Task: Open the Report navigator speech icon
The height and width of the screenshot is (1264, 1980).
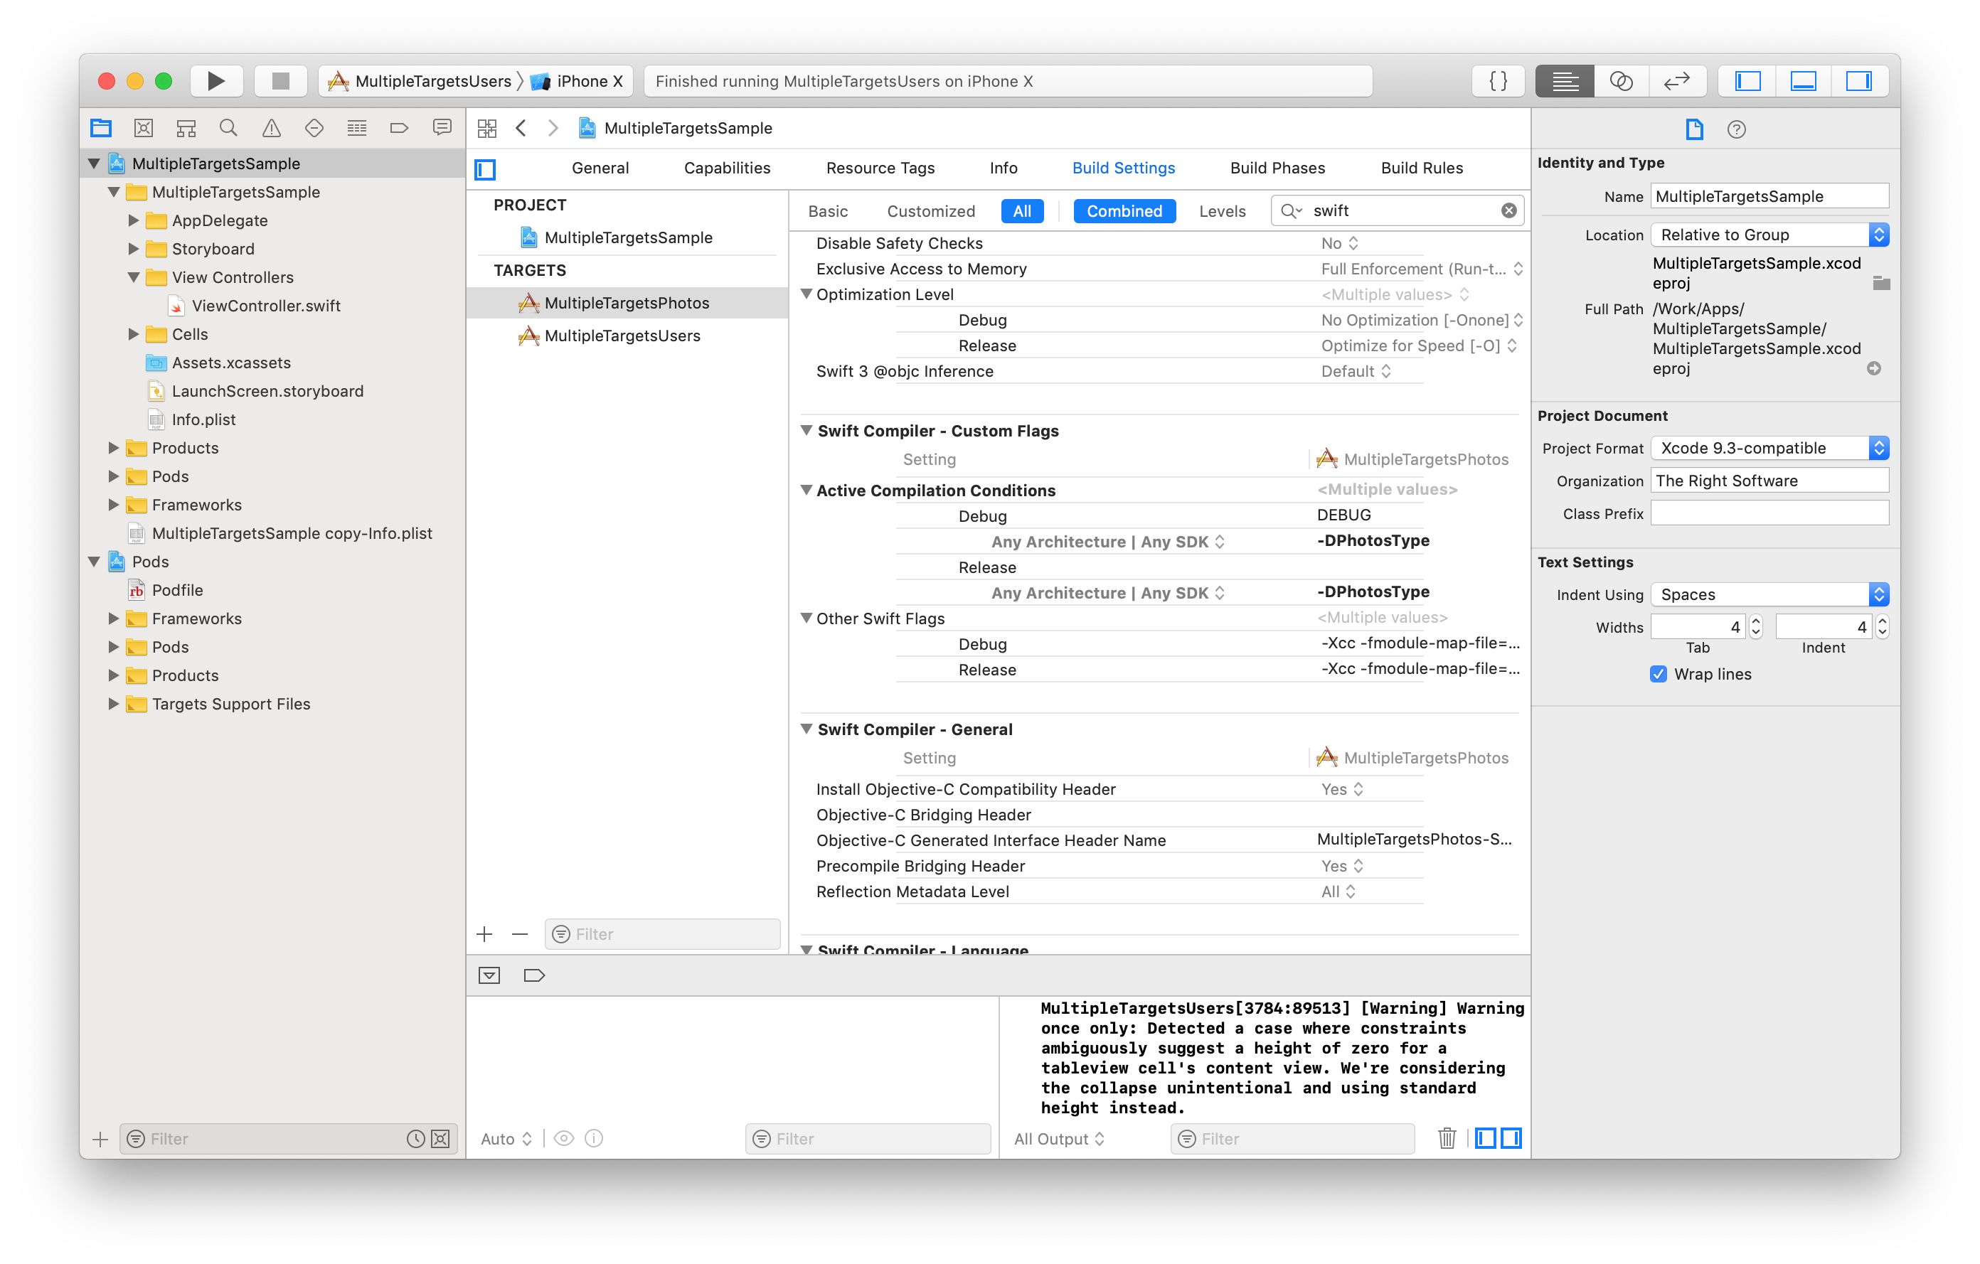Action: (442, 127)
